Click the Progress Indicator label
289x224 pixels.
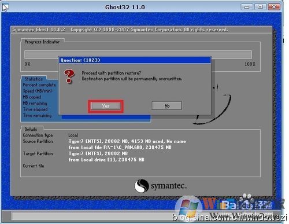[42, 42]
